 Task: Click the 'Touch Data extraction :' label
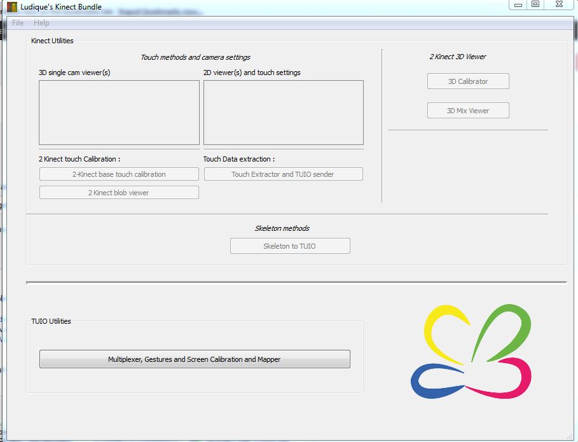coord(239,159)
